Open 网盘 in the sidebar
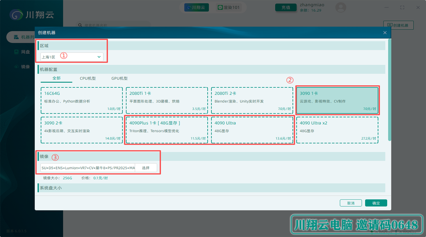 22,52
